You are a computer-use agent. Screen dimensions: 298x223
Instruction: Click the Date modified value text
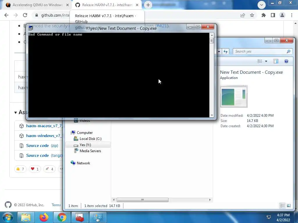(260, 116)
